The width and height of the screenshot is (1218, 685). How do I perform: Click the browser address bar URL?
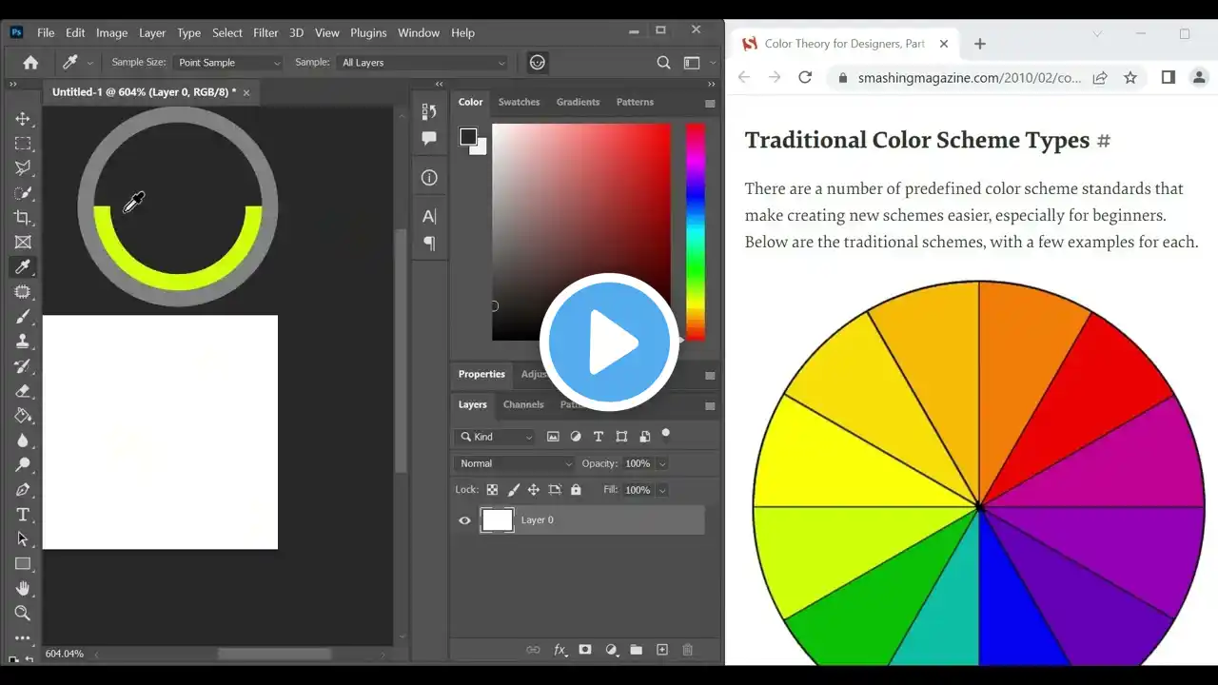click(969, 78)
